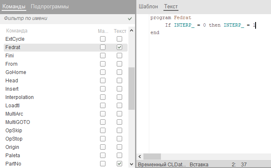Screen dimensions: 271x168
Task: Select the Interpolation command
Action: coord(20,97)
